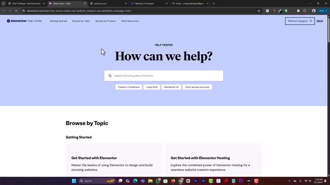Switch to the Gmail Inbox tab
Image resolution: width=330 pixels, height=185 pixels.
point(190,4)
